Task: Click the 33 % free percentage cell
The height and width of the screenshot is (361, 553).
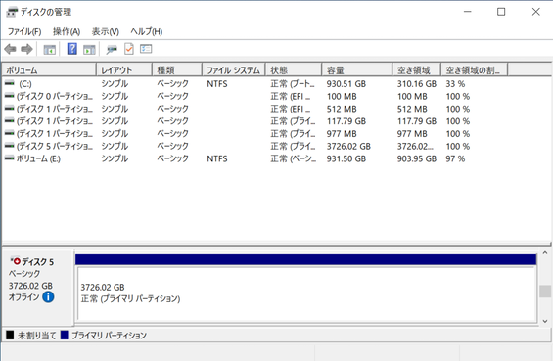Action: click(x=455, y=84)
